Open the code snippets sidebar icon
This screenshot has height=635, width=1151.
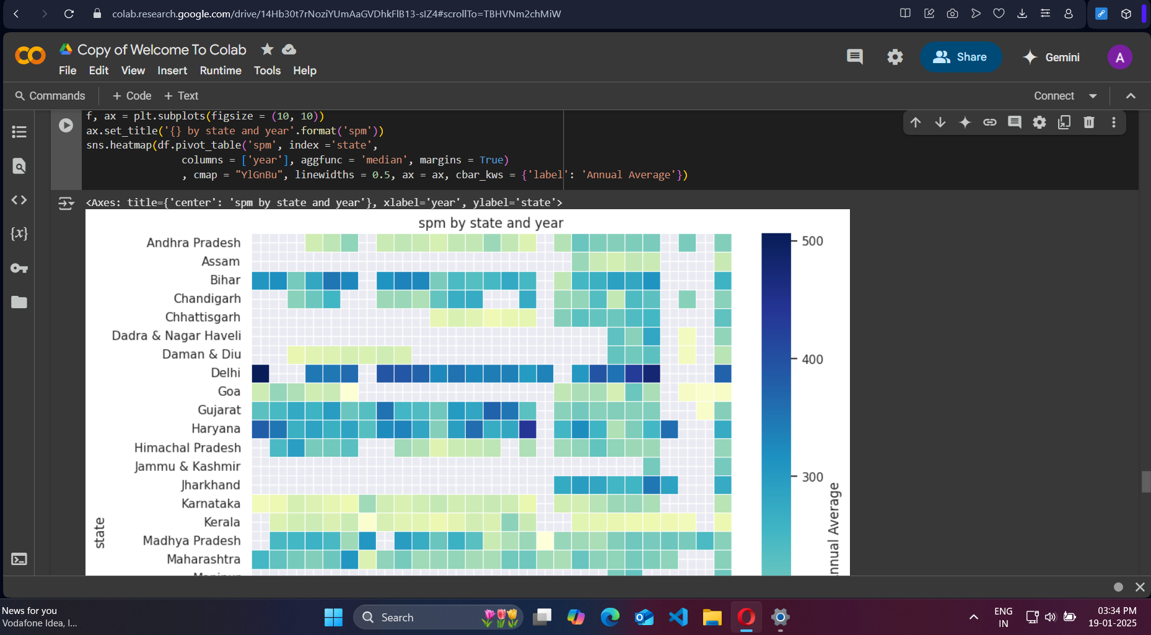pyautogui.click(x=19, y=200)
